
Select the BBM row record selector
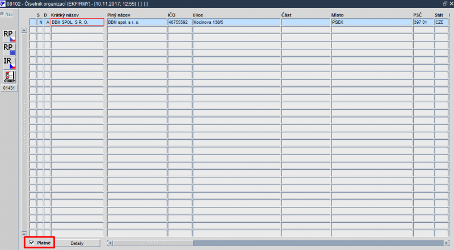(x=33, y=22)
